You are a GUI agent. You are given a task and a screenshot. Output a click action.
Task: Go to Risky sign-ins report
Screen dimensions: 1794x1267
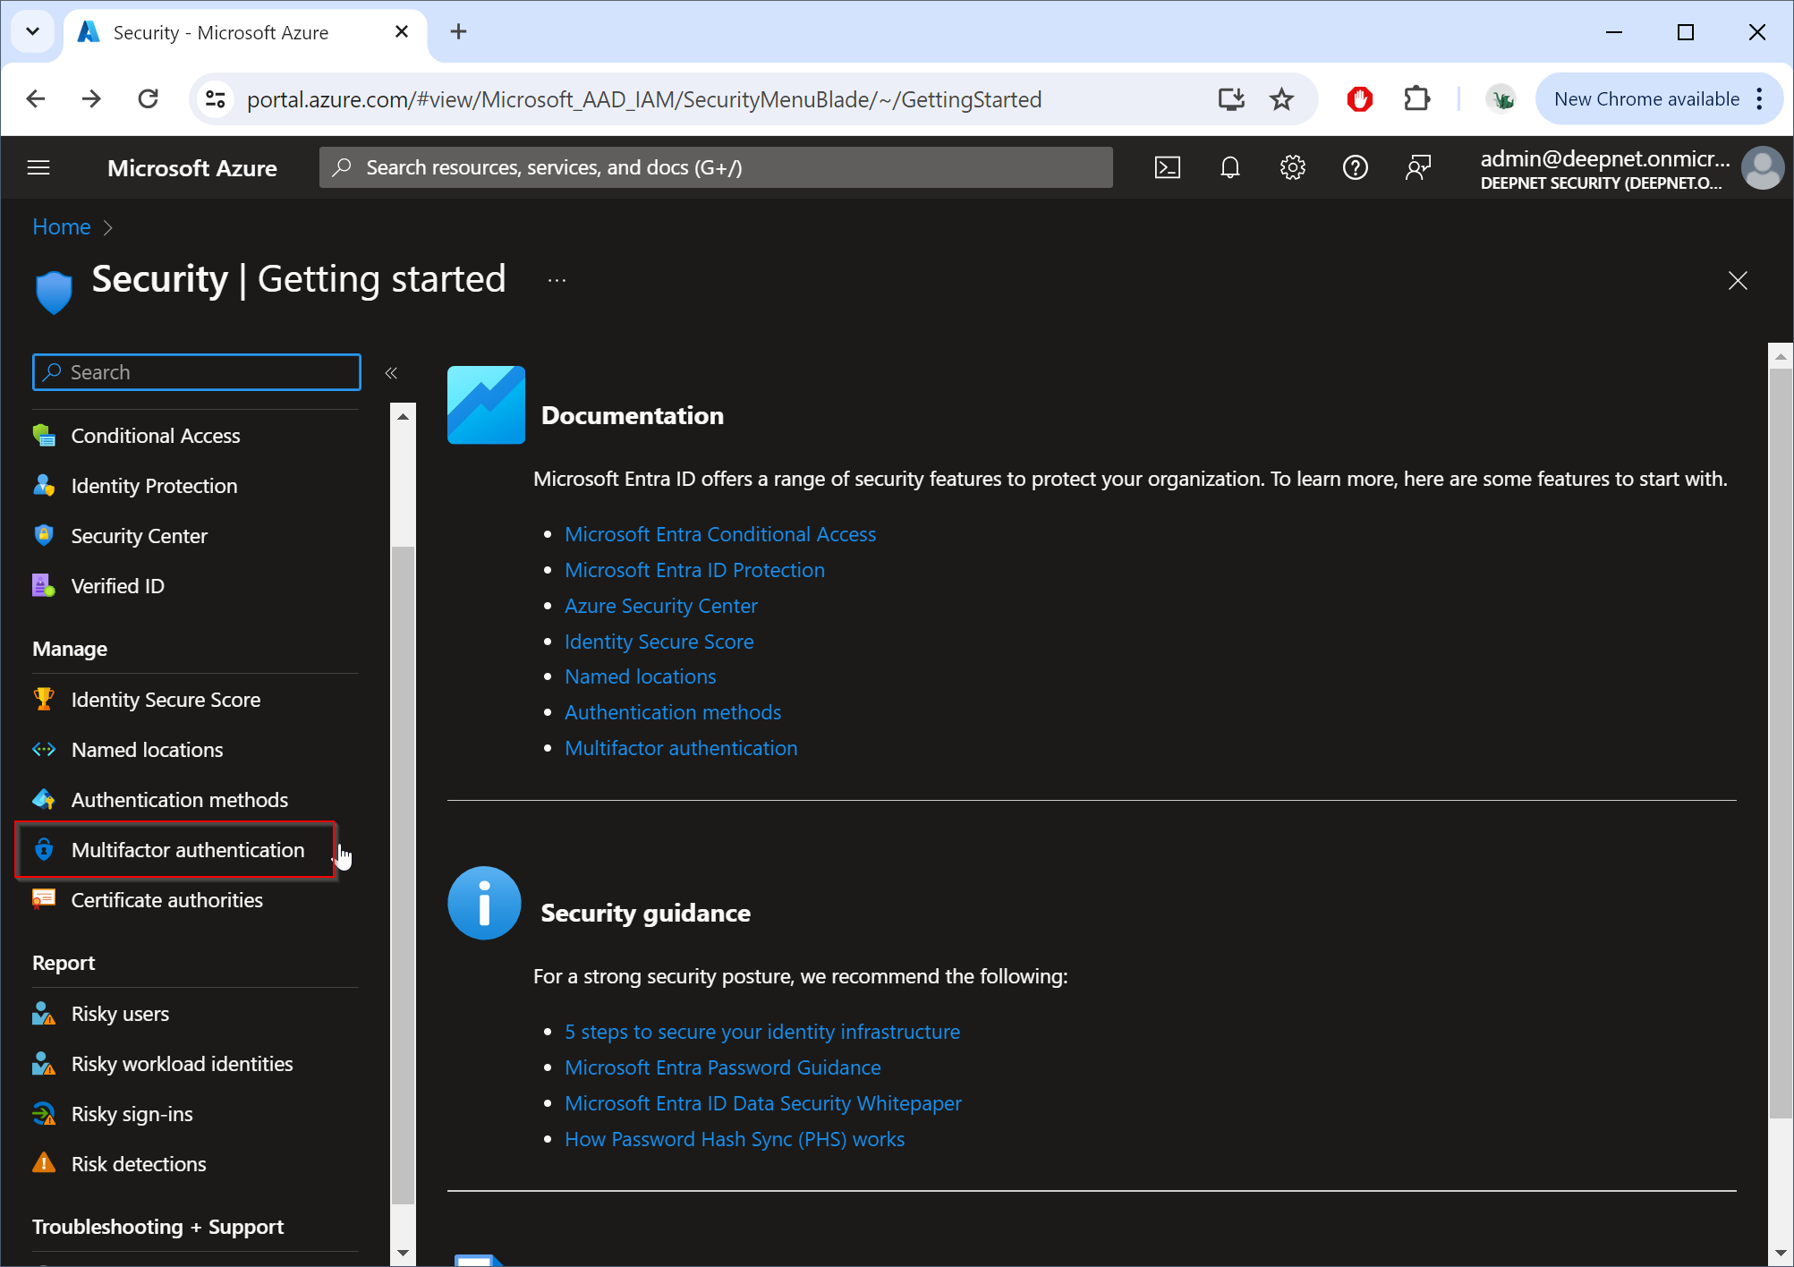(x=132, y=1114)
